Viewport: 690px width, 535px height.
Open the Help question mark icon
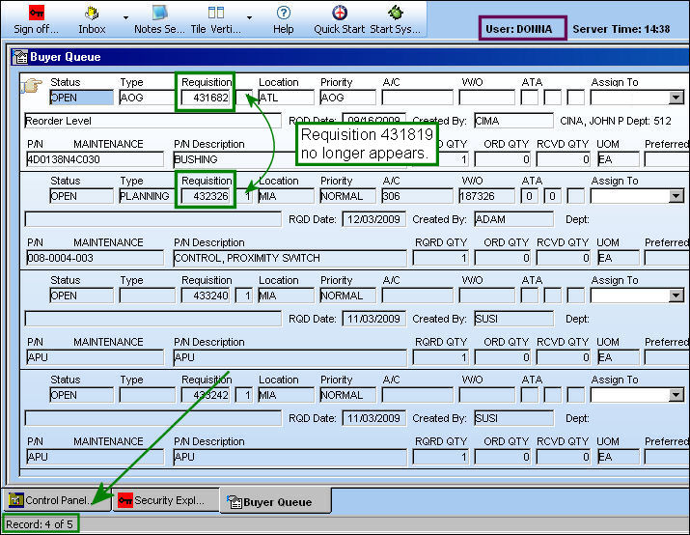click(x=284, y=13)
